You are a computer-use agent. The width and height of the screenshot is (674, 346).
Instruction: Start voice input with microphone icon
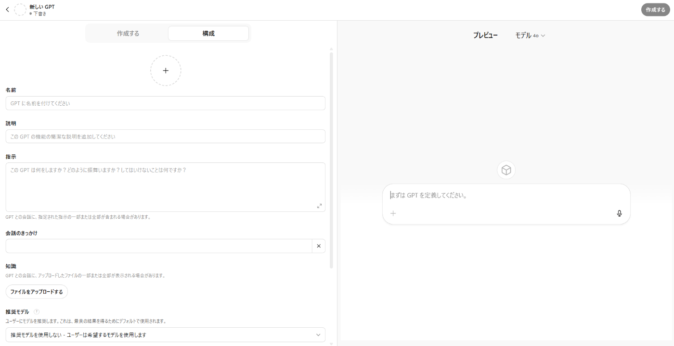pos(620,213)
